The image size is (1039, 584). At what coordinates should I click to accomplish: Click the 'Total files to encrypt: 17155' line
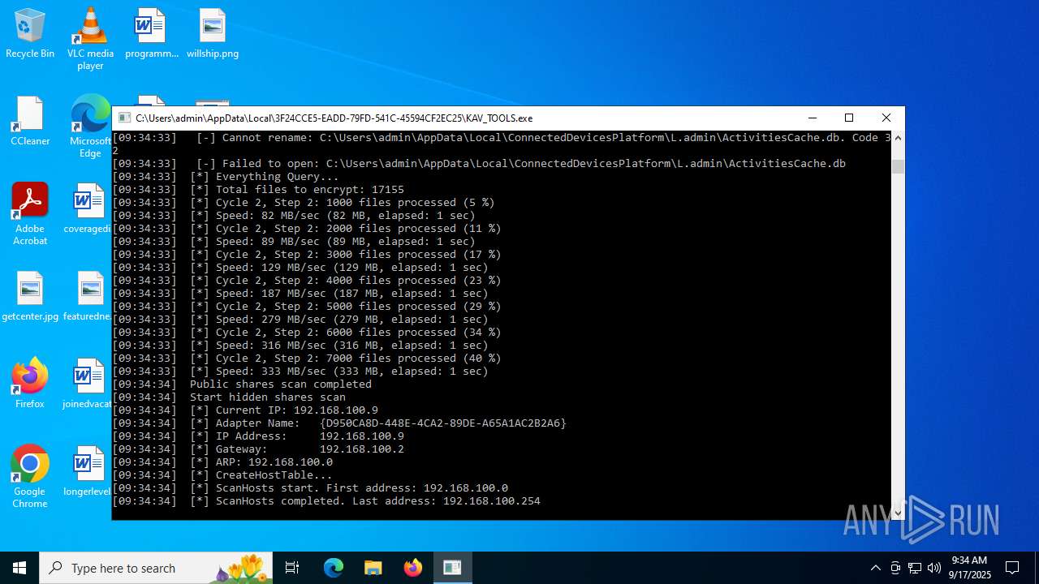click(x=258, y=189)
